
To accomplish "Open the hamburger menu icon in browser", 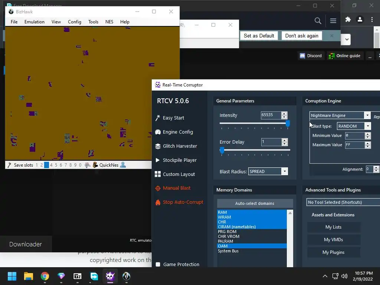I will [x=333, y=21].
